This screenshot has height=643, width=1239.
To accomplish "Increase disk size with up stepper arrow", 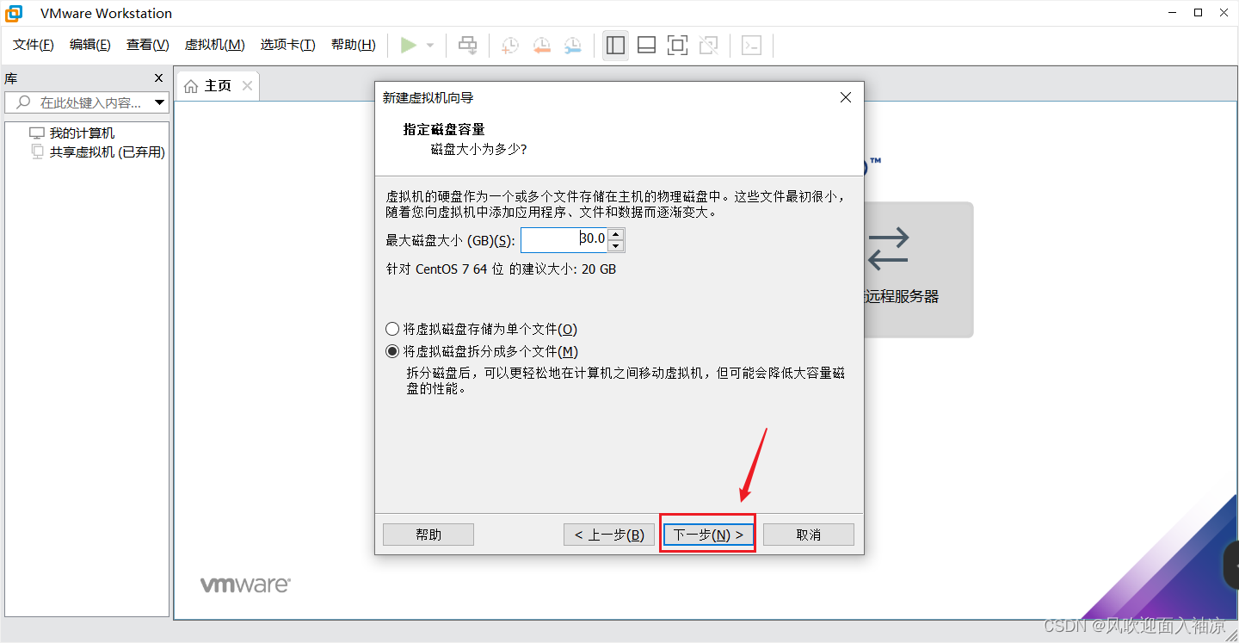I will tap(615, 234).
